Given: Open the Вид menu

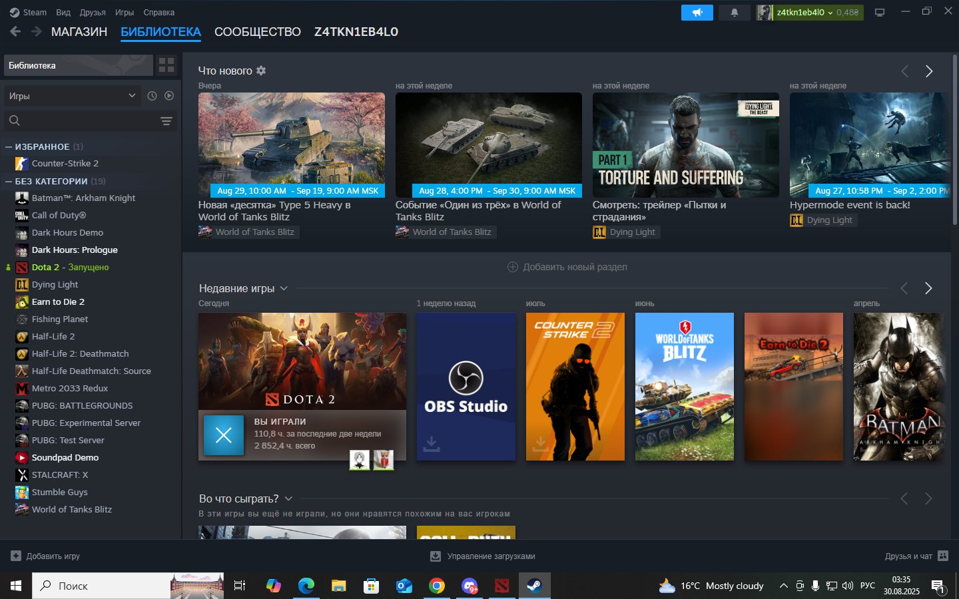Looking at the screenshot, I should click(x=63, y=13).
